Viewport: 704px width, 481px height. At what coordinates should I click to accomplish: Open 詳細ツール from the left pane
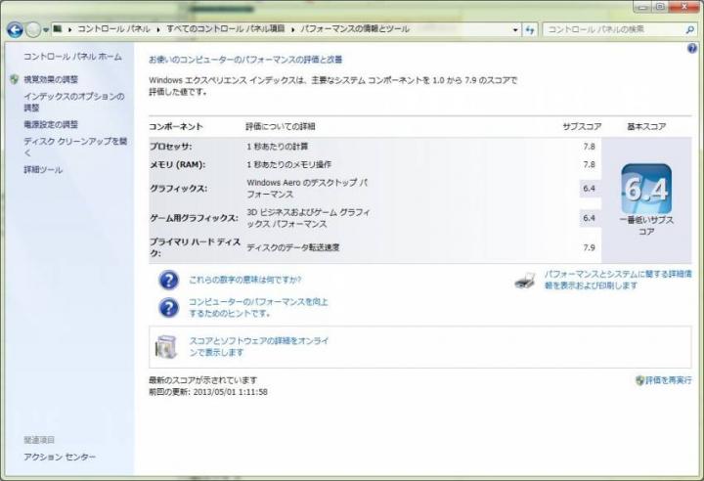(x=43, y=170)
